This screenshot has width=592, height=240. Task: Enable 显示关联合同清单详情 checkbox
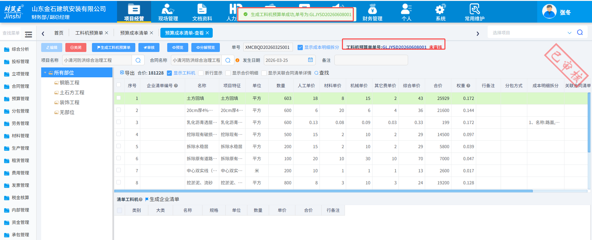(264, 73)
